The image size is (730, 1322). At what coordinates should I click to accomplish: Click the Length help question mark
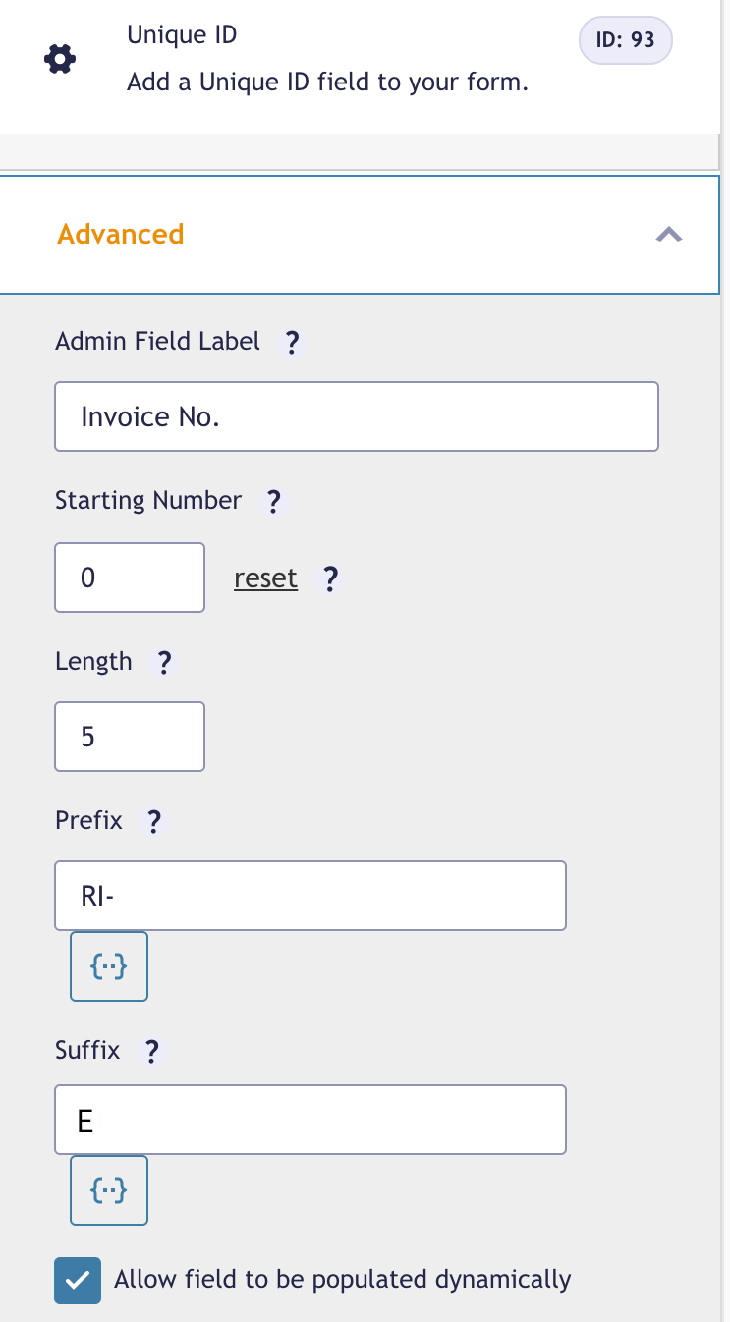click(x=165, y=663)
